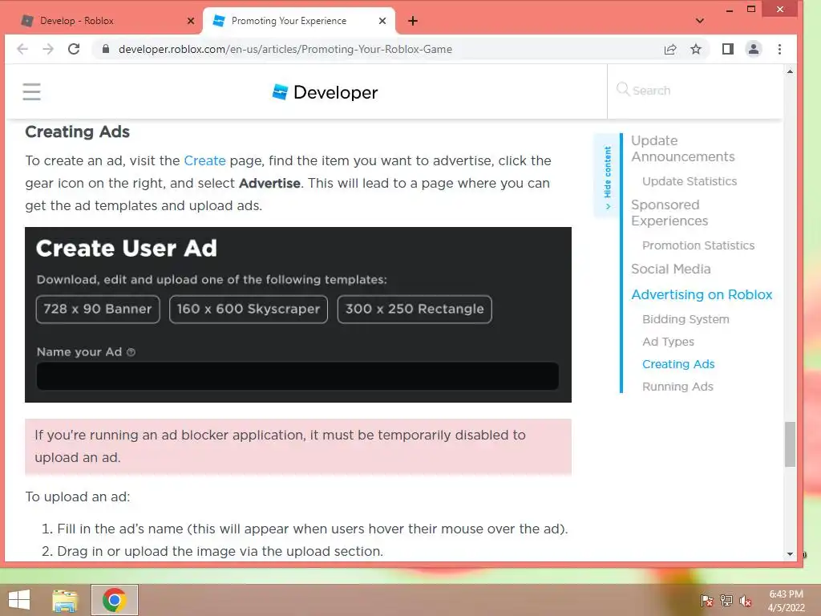Image resolution: width=821 pixels, height=616 pixels.
Task: Click the padlock site info icon
Action: [x=106, y=49]
